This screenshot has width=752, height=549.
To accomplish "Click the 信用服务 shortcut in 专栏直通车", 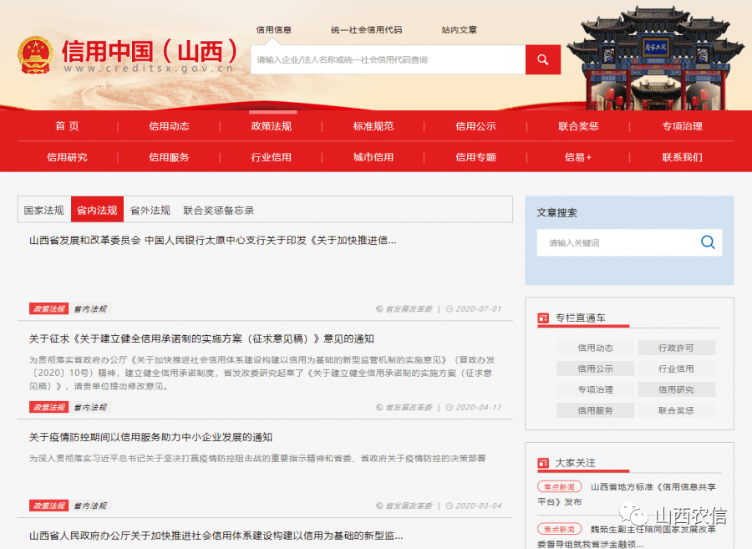I will pyautogui.click(x=595, y=410).
